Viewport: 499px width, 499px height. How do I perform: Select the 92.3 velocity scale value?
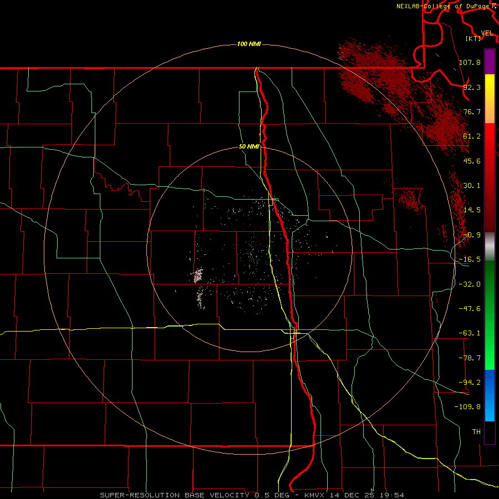[472, 87]
